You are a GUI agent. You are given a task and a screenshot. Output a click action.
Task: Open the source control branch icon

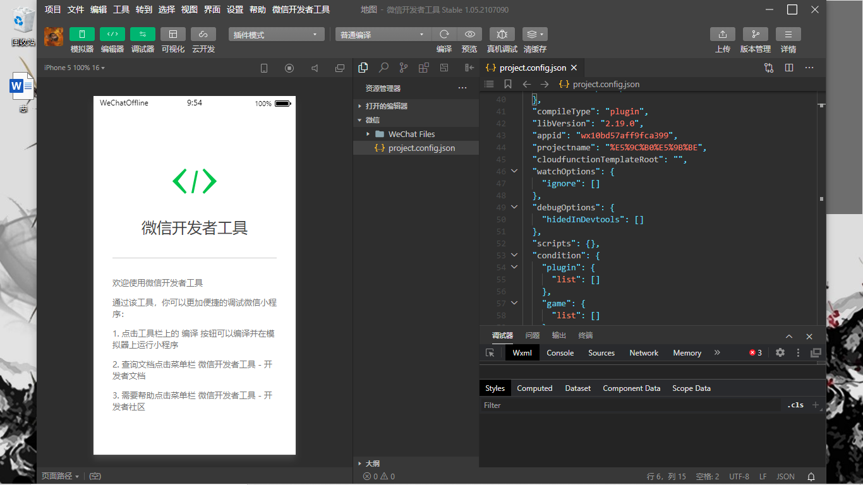[x=404, y=68]
